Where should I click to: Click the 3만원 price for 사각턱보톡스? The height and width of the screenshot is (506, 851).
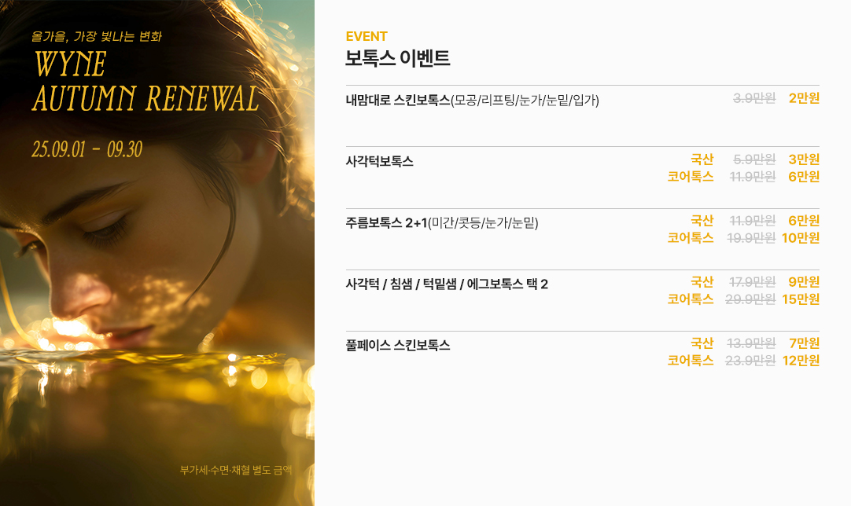tap(804, 159)
